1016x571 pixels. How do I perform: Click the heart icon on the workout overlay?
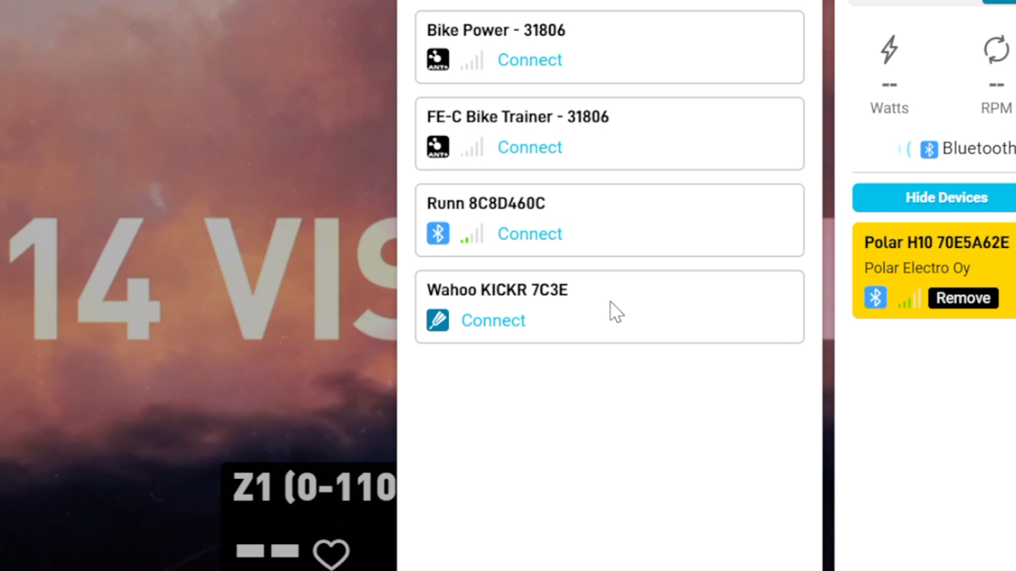click(331, 554)
